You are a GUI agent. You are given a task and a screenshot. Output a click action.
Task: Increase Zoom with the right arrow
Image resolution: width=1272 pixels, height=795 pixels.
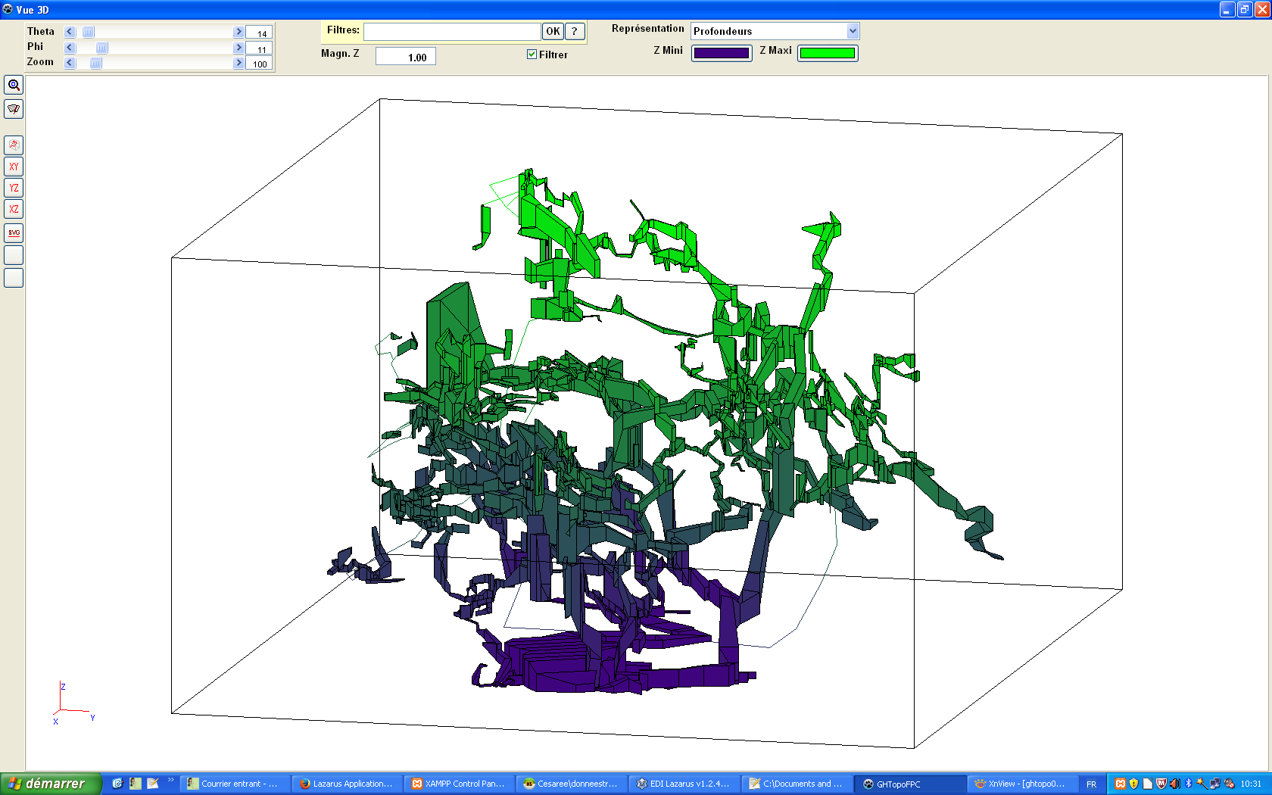tap(238, 63)
